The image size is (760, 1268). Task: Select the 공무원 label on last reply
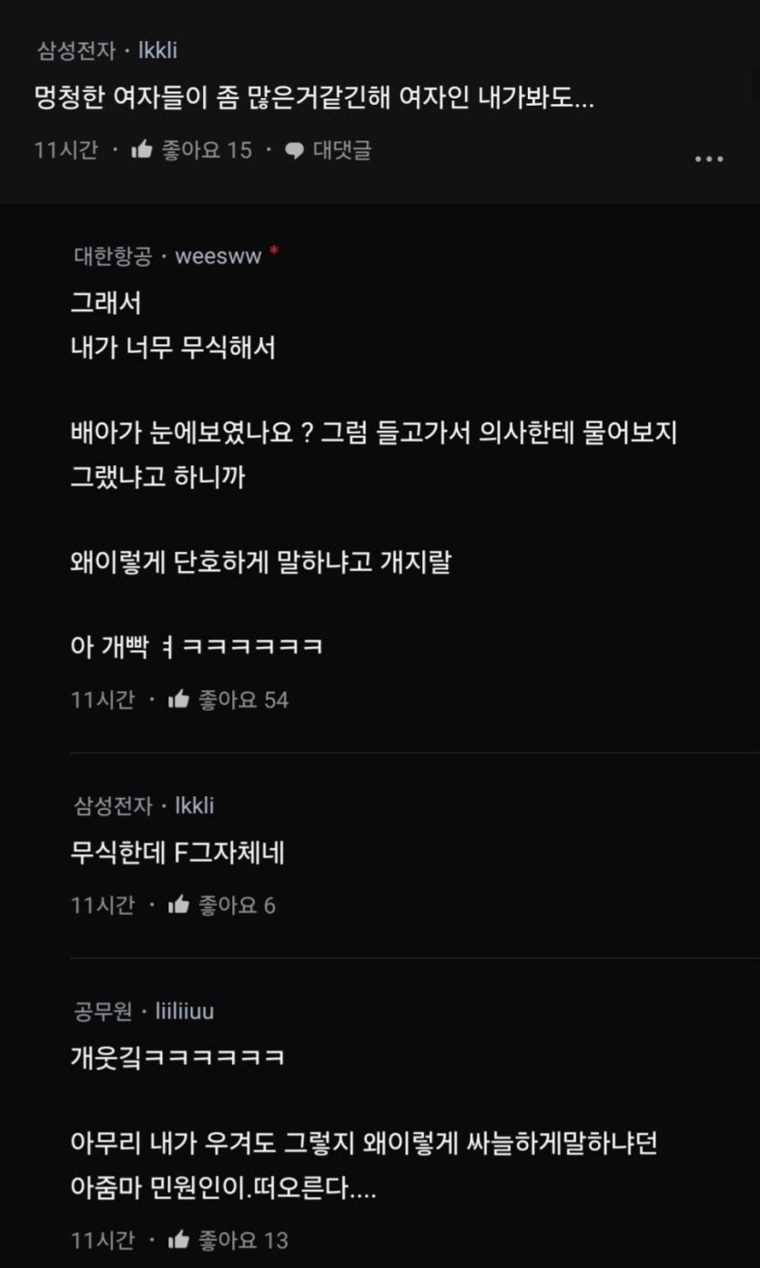103,1010
